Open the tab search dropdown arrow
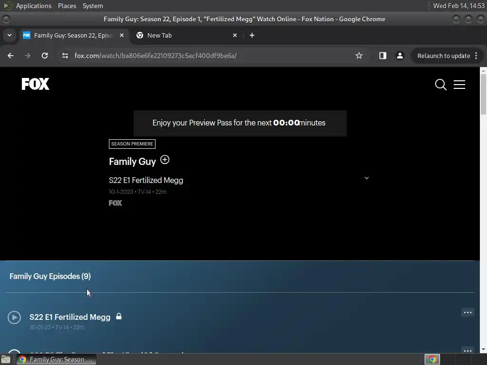 point(10,35)
